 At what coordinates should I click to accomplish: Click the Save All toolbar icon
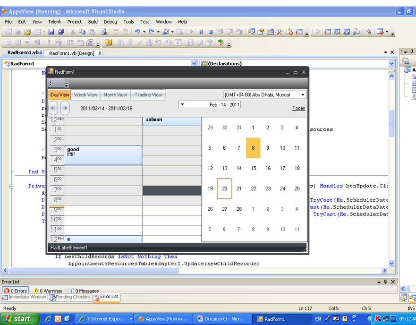[61, 32]
